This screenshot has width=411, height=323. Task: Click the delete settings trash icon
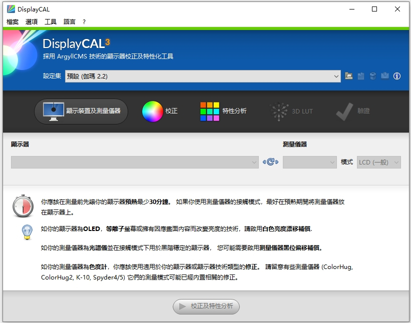point(373,76)
